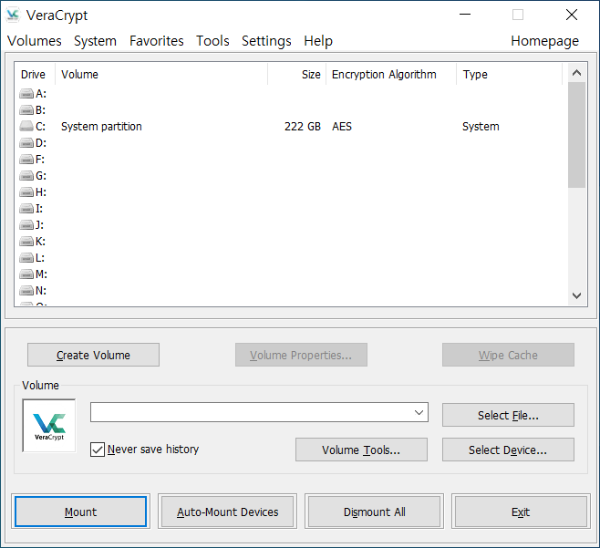Click the Select File... button
The width and height of the screenshot is (600, 548).
pyautogui.click(x=508, y=415)
